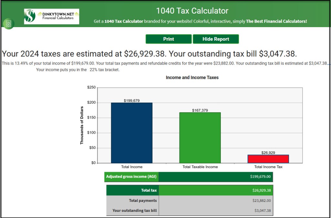Image resolution: width=331 pixels, height=218 pixels.
Task: Open the green calculator icon below logo
Action: tap(8, 24)
